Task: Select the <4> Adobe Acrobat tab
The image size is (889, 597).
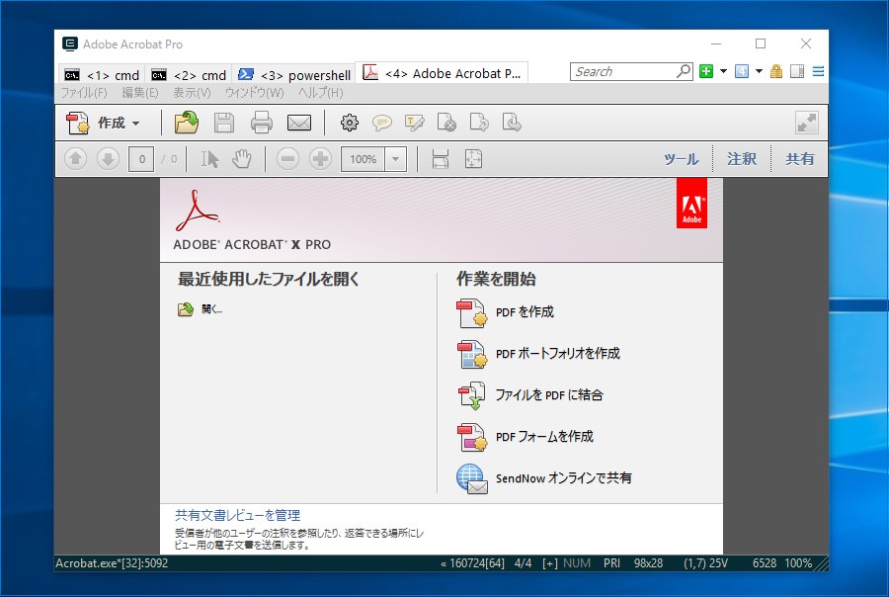Action: tap(442, 73)
